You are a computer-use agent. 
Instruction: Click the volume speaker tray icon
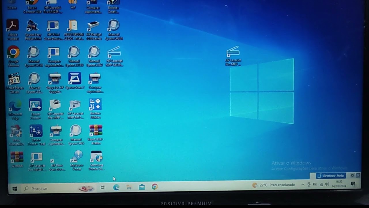click(327, 184)
